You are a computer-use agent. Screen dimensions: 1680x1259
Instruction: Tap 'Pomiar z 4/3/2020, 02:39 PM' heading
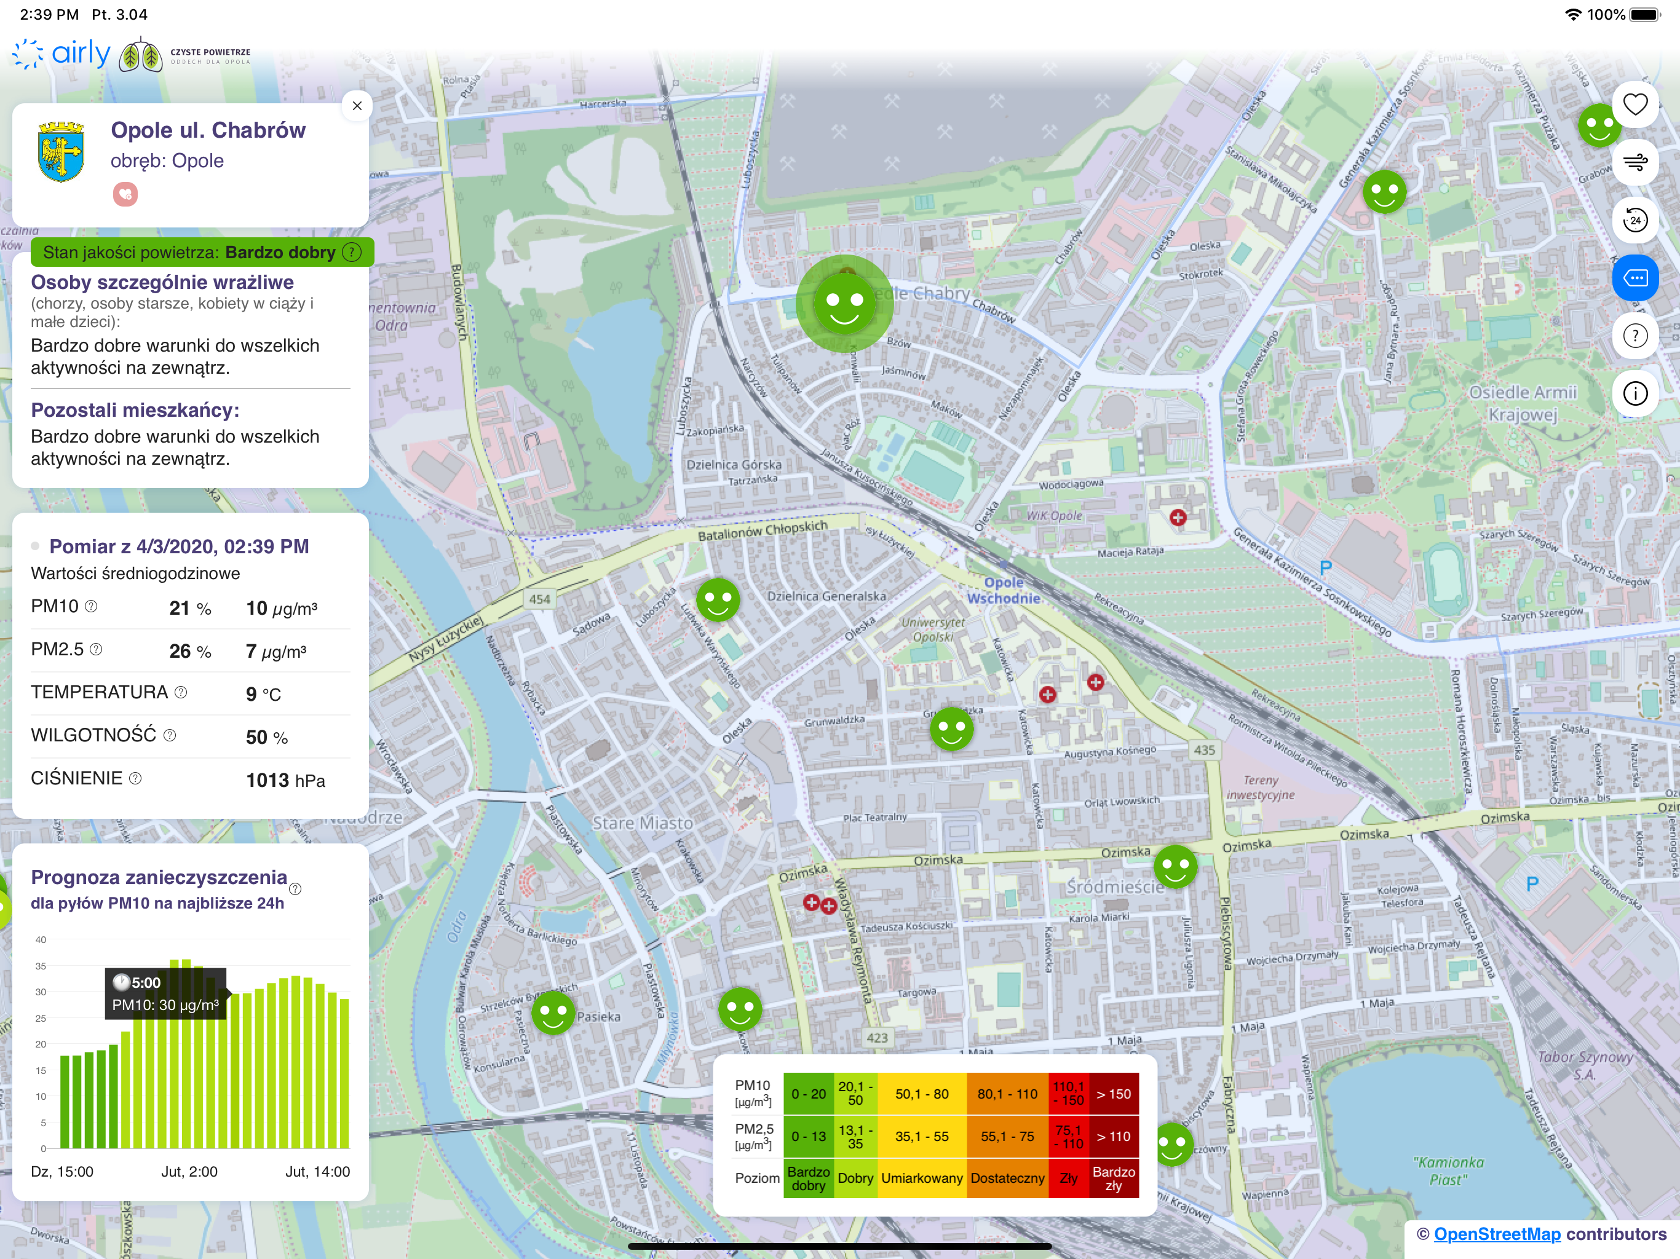tap(179, 547)
